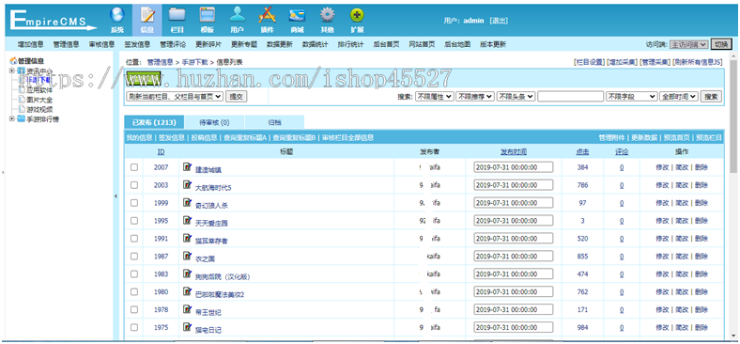The height and width of the screenshot is (344, 740).
Task: Tick the checkbox for ID 1987
Action: click(x=134, y=256)
